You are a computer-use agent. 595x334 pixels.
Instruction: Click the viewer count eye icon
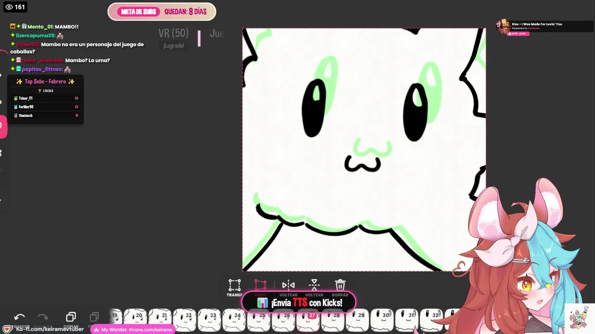[9, 7]
